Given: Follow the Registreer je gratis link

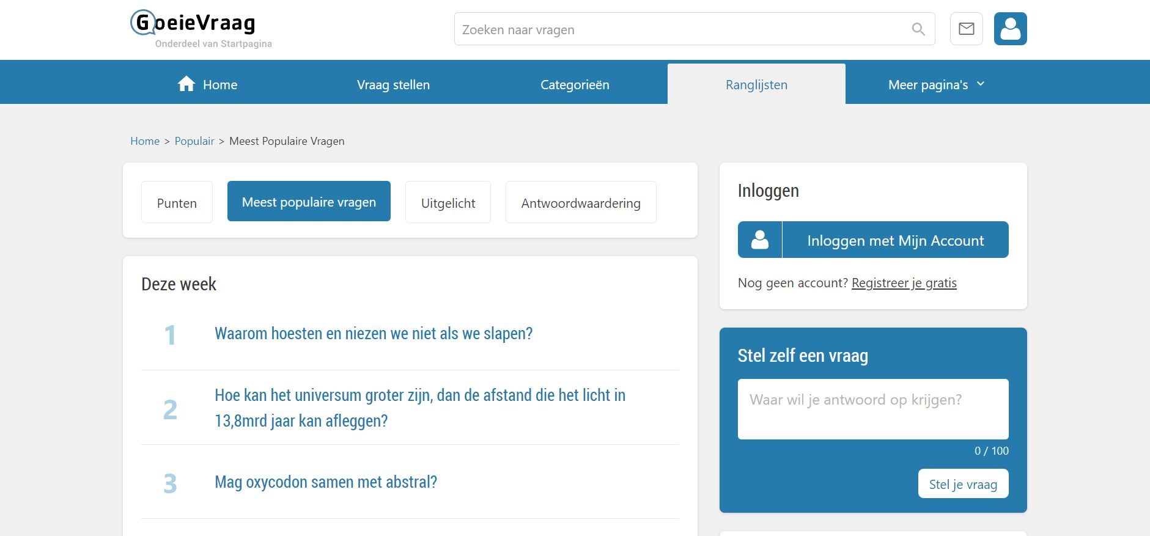Looking at the screenshot, I should [904, 283].
